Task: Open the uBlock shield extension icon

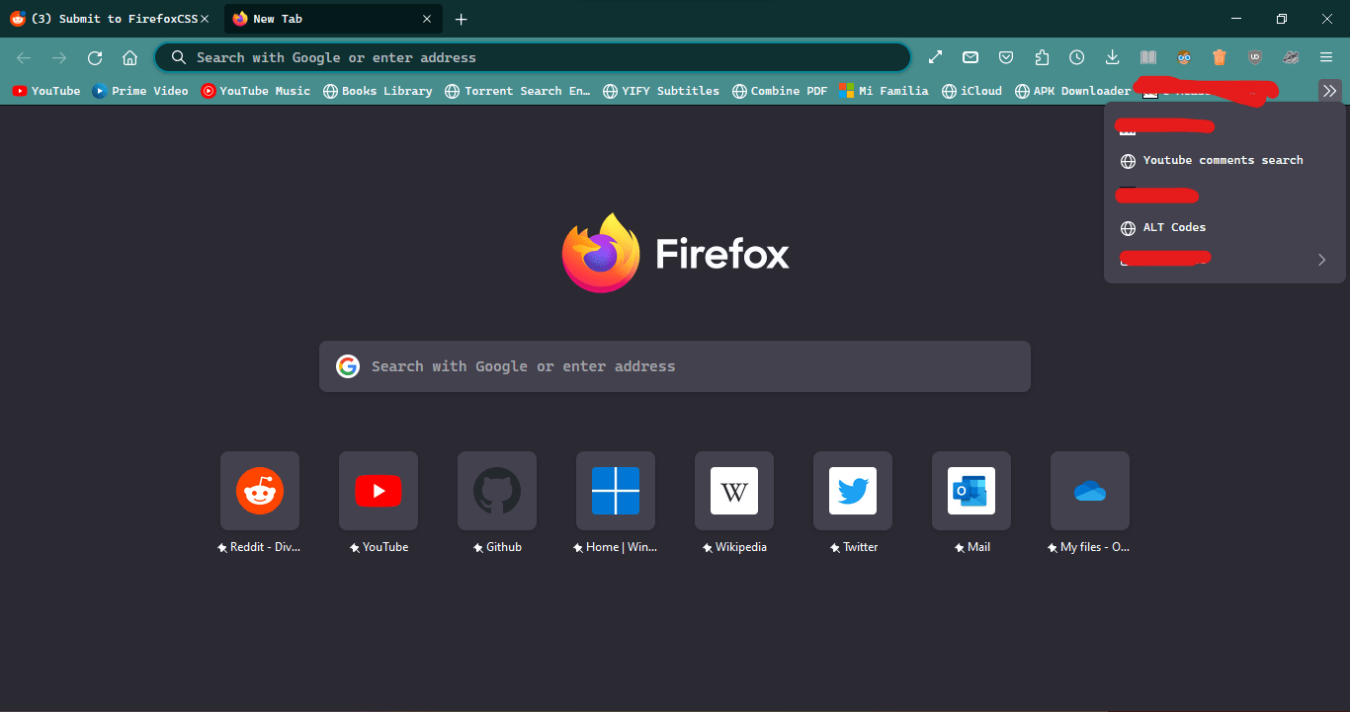Action: pos(1255,57)
